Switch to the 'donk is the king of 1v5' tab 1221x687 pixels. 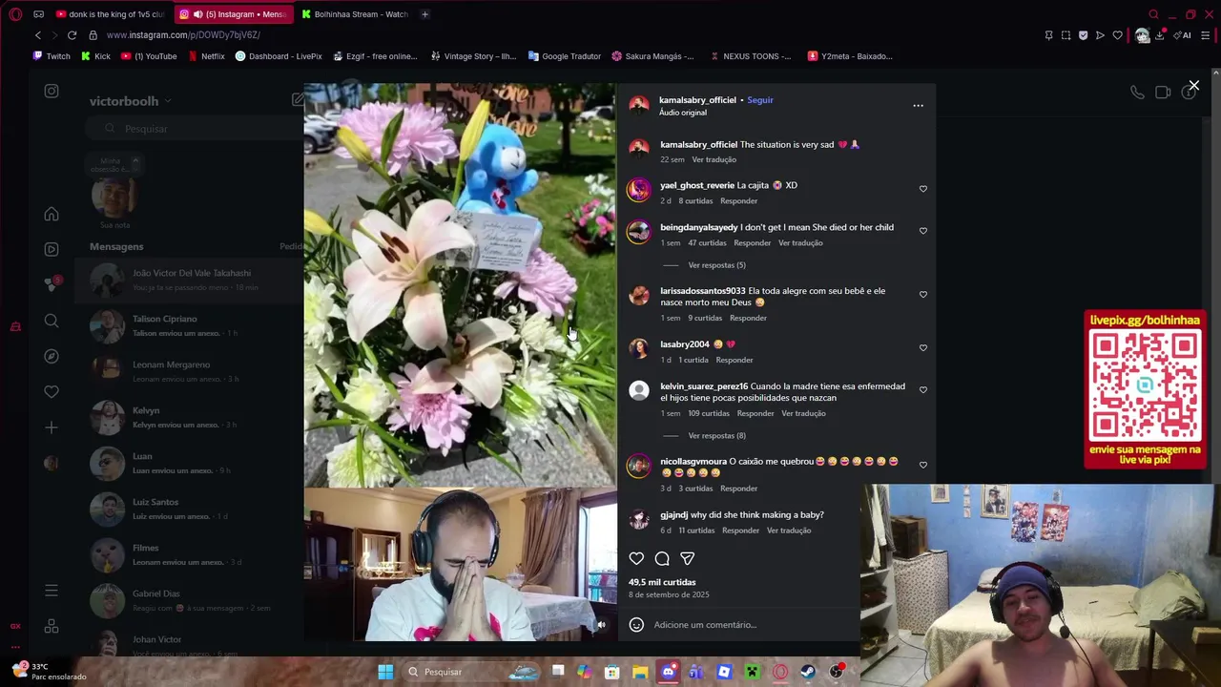(x=110, y=14)
